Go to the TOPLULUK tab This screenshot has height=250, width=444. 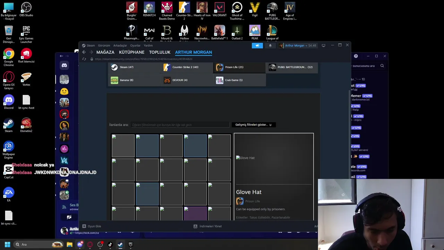pyautogui.click(x=160, y=52)
